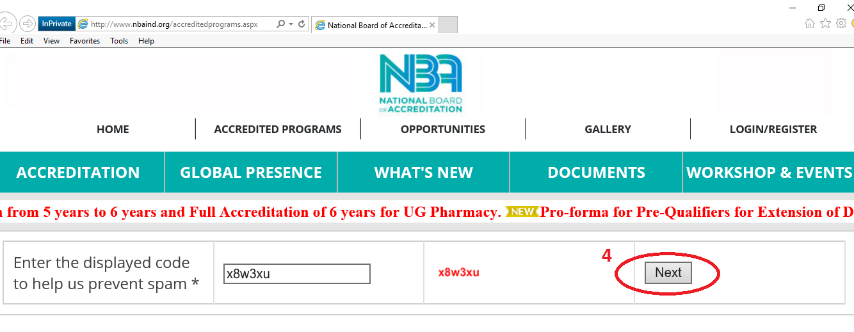
Task: Click the InPrivate indicator badge
Action: pyautogui.click(x=56, y=24)
